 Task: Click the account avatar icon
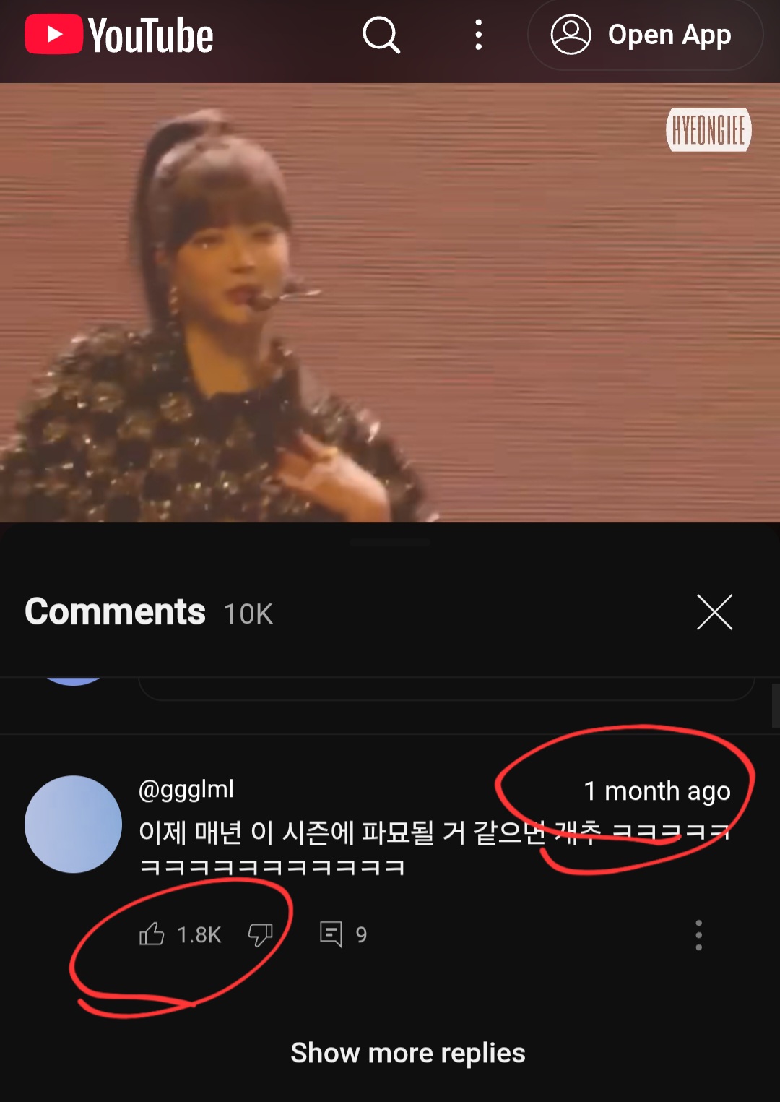point(571,35)
